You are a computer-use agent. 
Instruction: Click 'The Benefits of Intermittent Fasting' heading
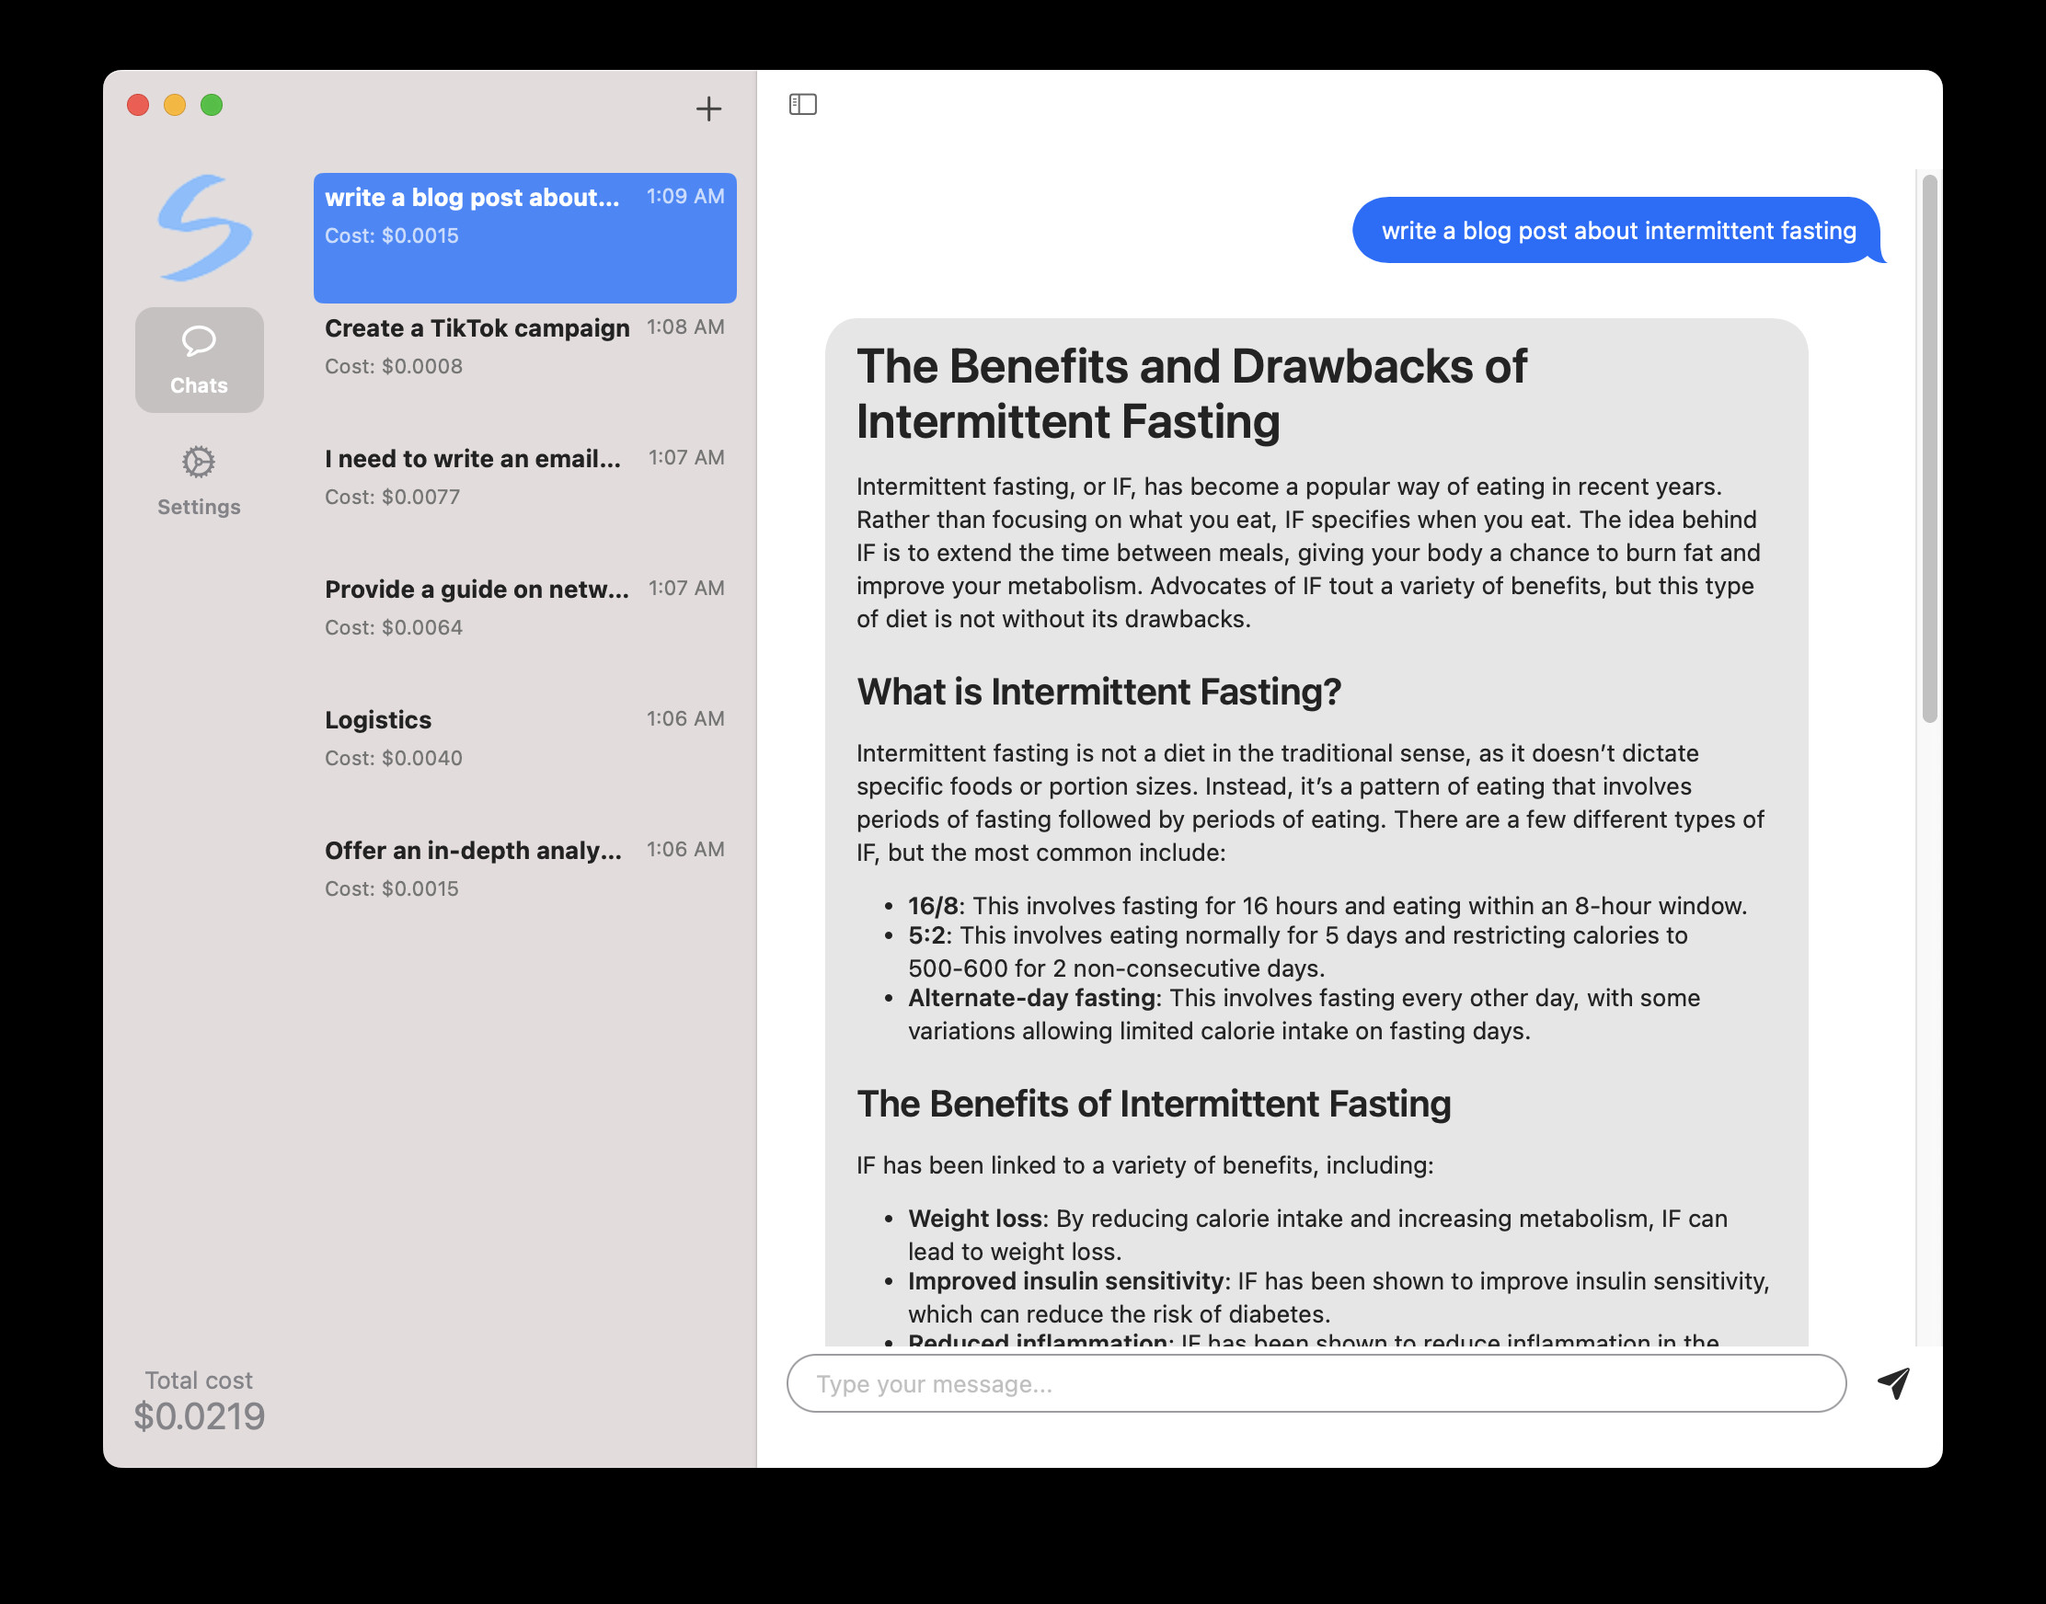pos(1154,1105)
